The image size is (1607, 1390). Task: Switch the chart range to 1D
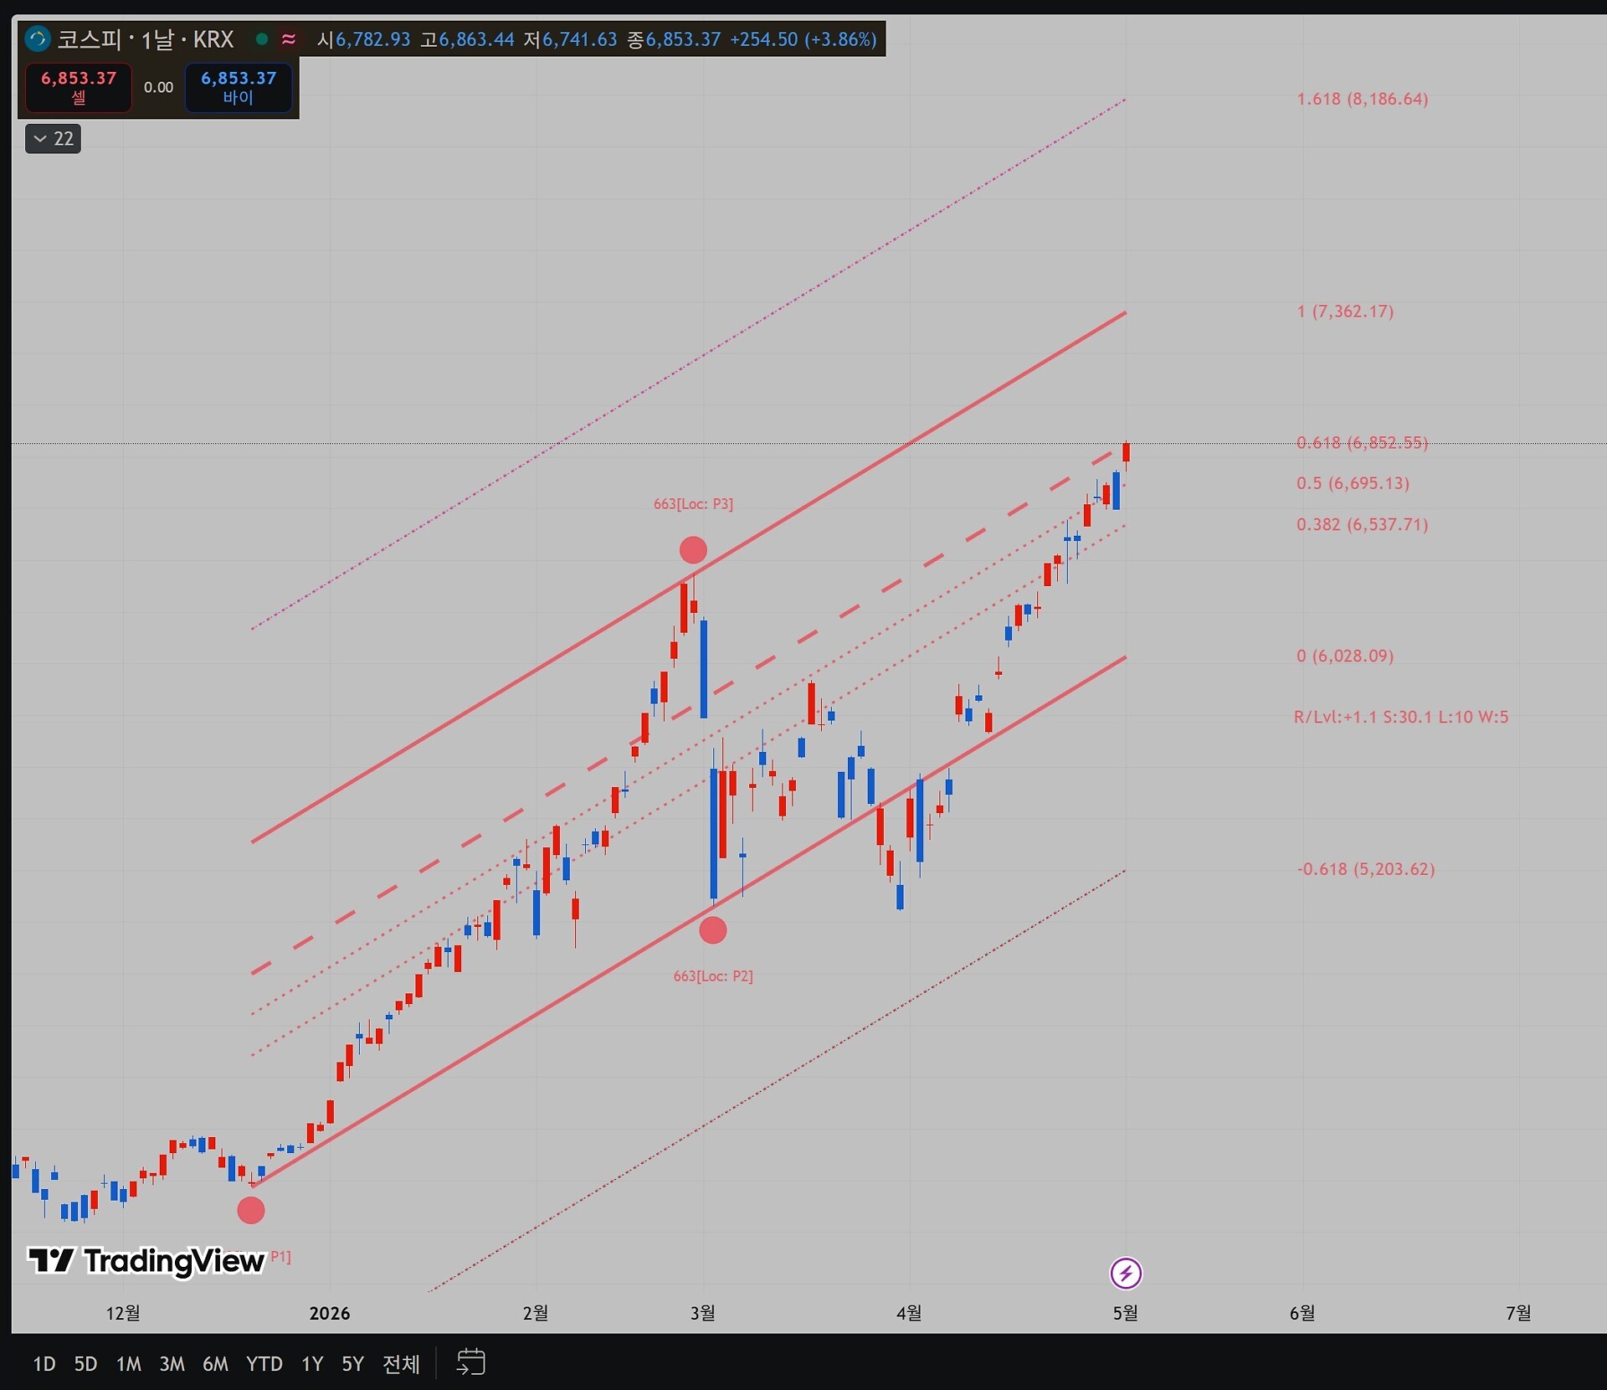(44, 1364)
